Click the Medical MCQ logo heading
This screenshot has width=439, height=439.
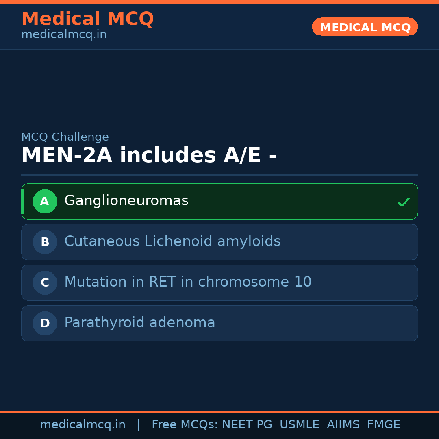(x=88, y=19)
